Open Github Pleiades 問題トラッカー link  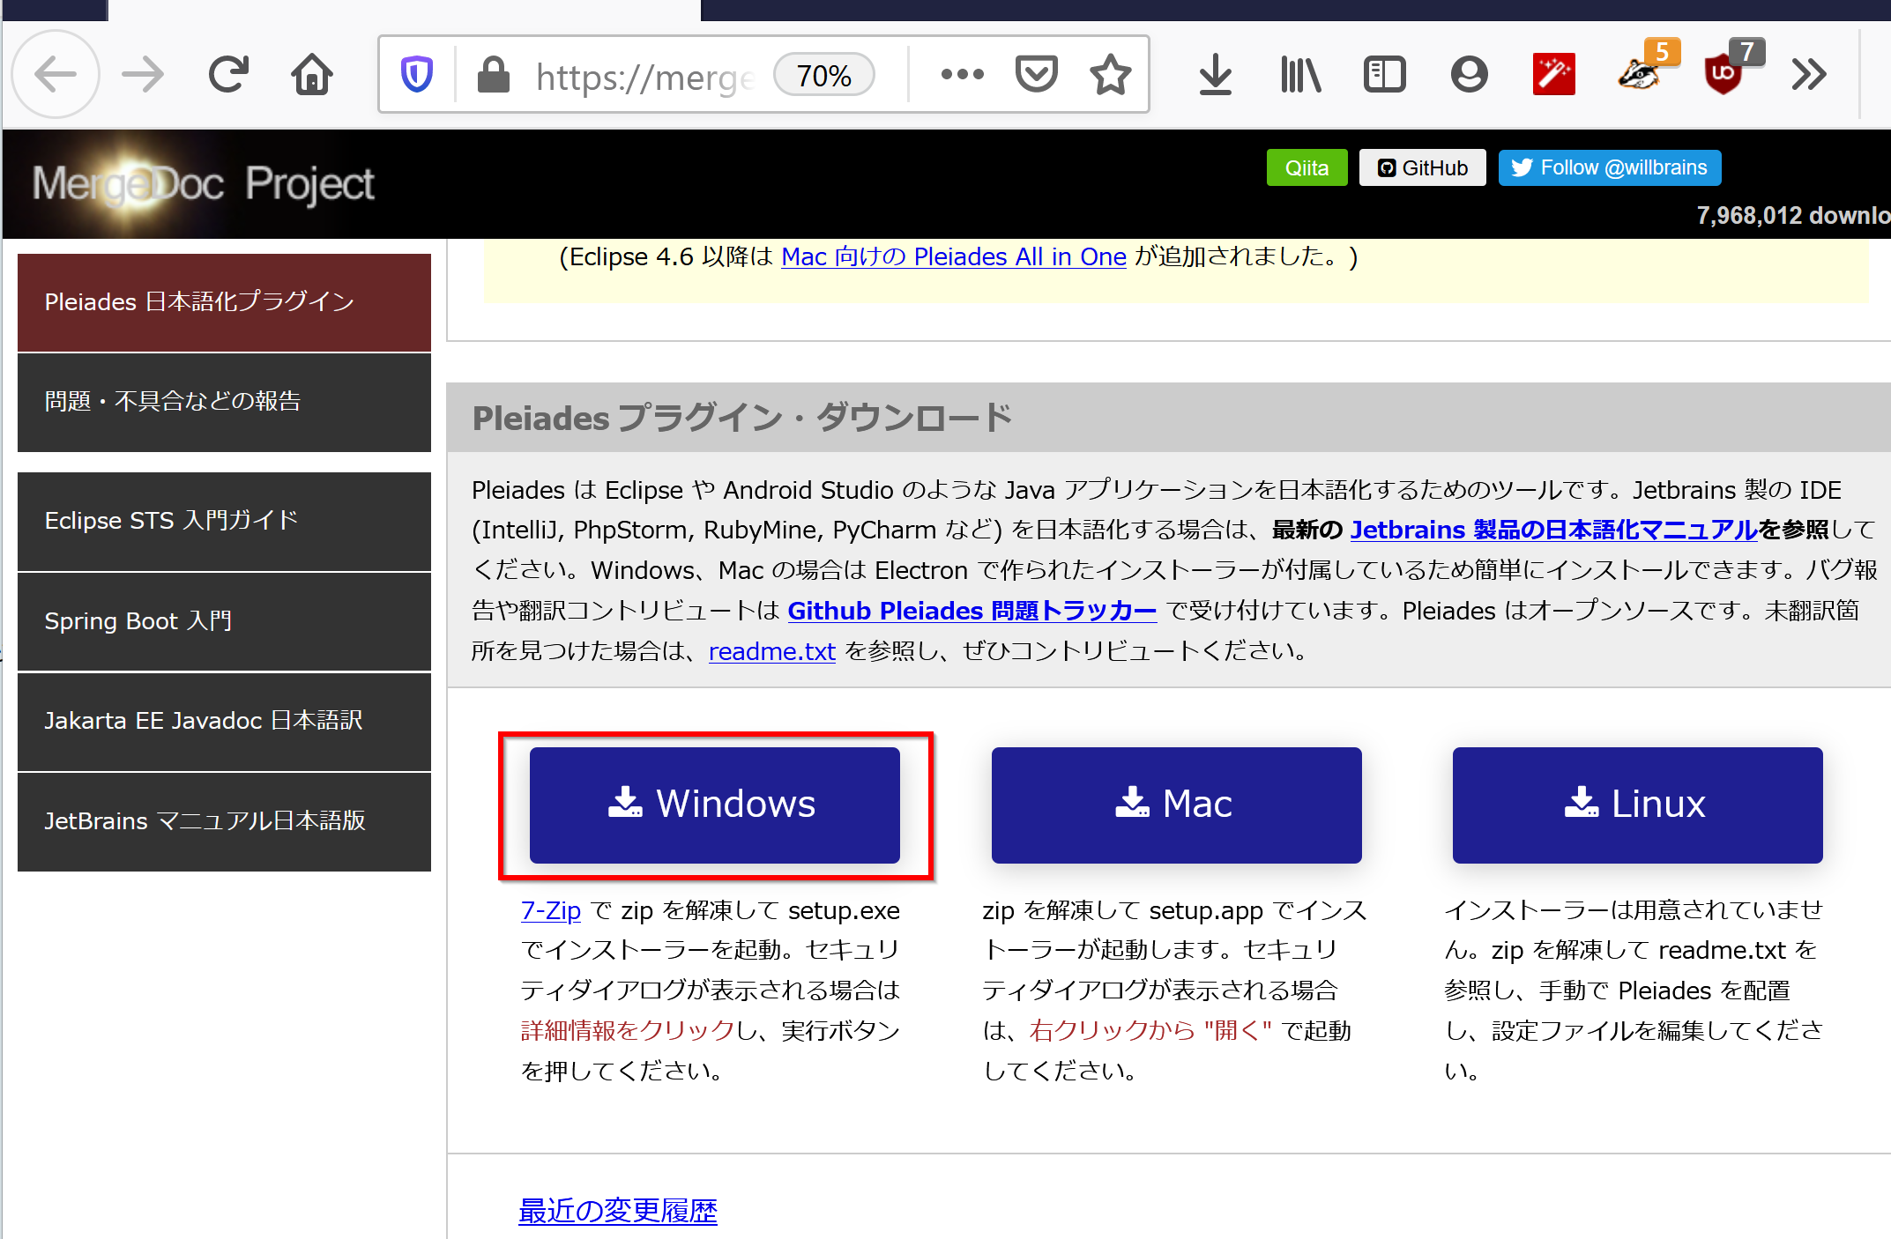click(x=972, y=611)
